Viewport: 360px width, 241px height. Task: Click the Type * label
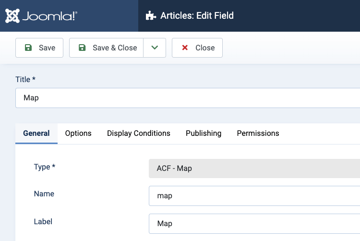[x=45, y=167]
